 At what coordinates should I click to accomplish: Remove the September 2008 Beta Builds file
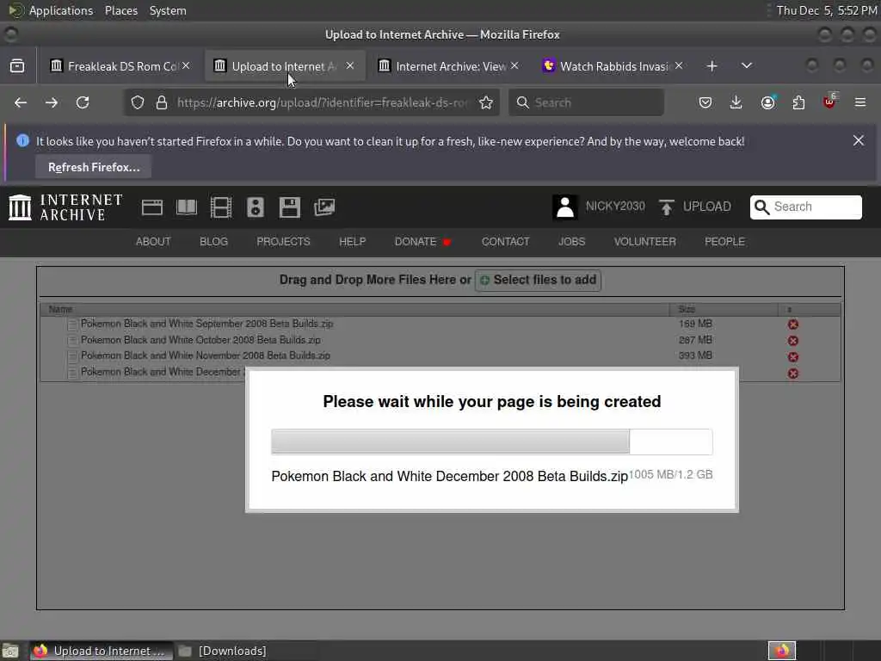792,324
